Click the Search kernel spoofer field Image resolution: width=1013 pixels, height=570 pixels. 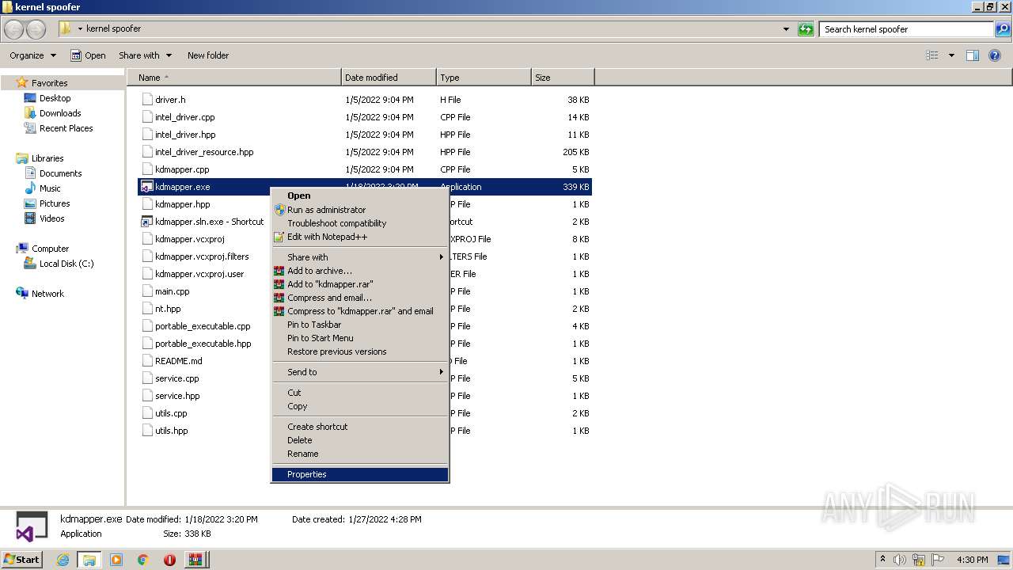tap(906, 29)
